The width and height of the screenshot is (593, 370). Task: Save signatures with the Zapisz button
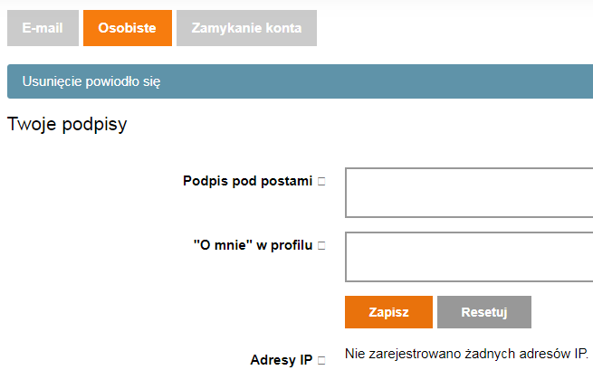click(388, 312)
